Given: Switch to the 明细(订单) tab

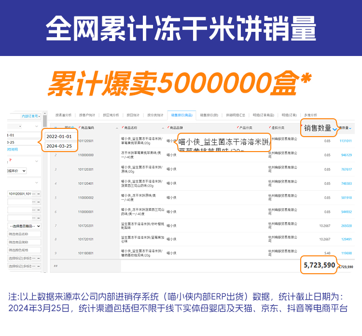Looking at the screenshot, I should tap(289, 115).
